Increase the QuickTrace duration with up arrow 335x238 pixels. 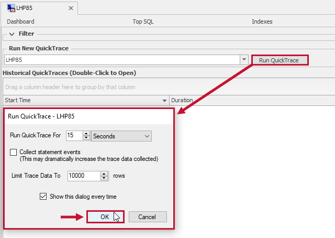click(x=86, y=134)
